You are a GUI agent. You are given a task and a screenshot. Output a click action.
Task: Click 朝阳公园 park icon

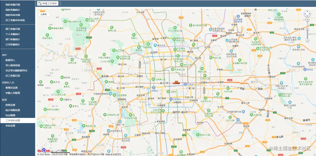pyautogui.click(x=203, y=68)
